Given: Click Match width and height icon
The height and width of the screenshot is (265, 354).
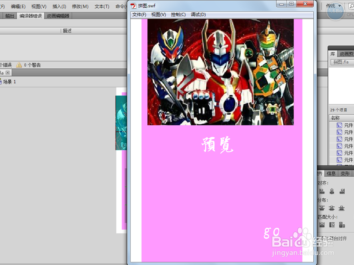Looking at the screenshot, I should (x=342, y=224).
